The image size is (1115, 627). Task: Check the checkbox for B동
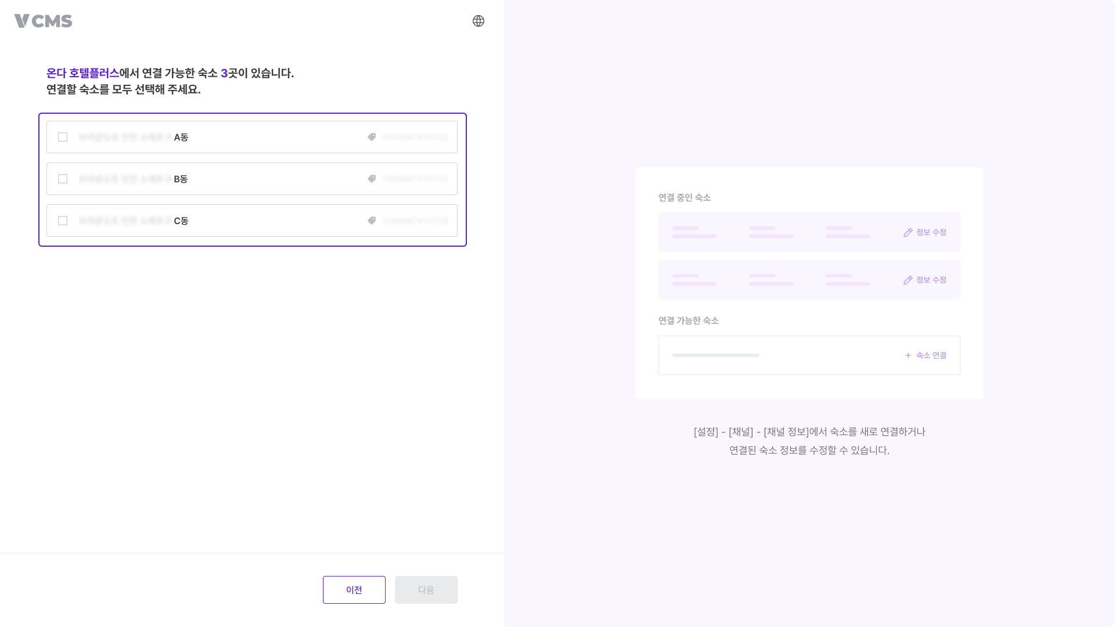[x=63, y=179]
